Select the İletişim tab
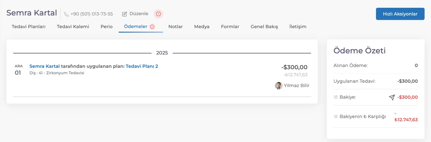431x142 pixels. coord(298,27)
